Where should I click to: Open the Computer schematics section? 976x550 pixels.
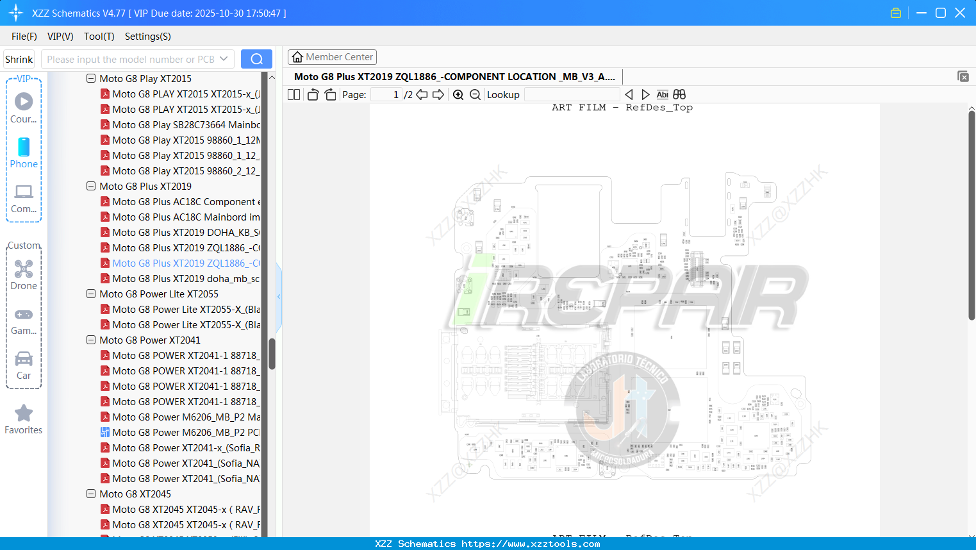[24, 197]
